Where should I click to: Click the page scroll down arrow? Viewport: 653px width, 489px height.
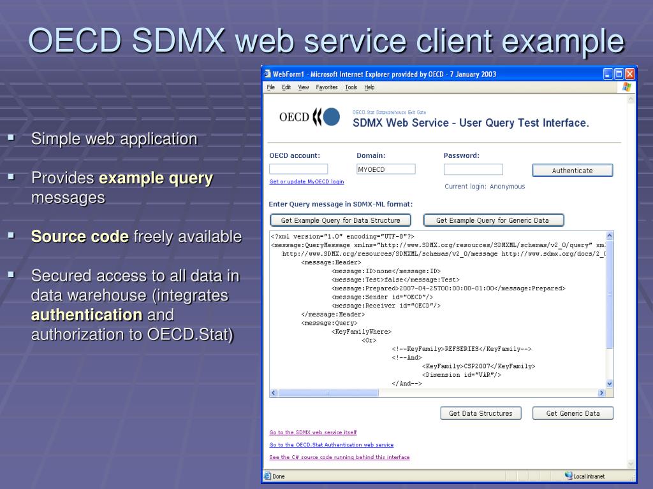[631, 464]
